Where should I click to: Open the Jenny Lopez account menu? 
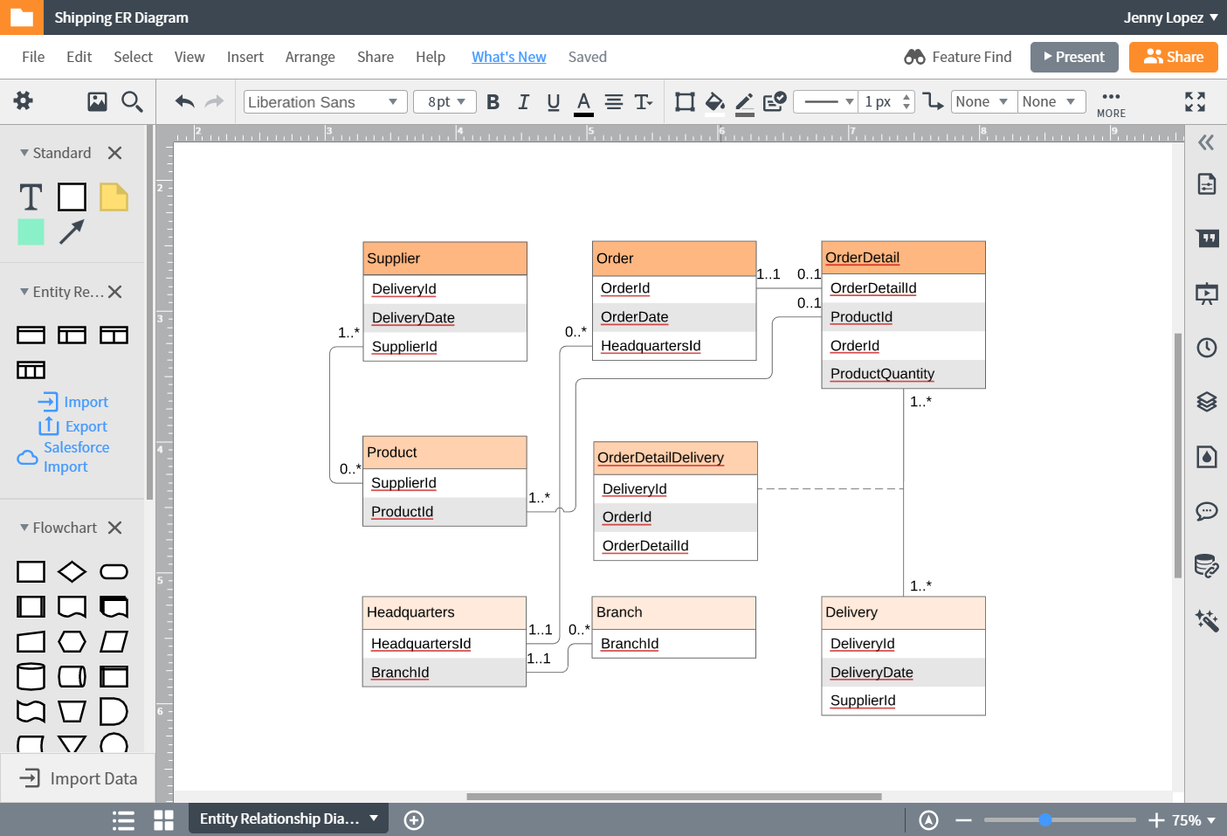(1170, 17)
